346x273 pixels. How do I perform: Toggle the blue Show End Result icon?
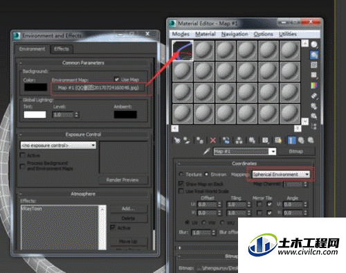(292, 140)
